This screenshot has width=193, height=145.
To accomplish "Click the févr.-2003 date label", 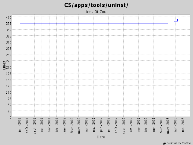I will coord(161,125).
